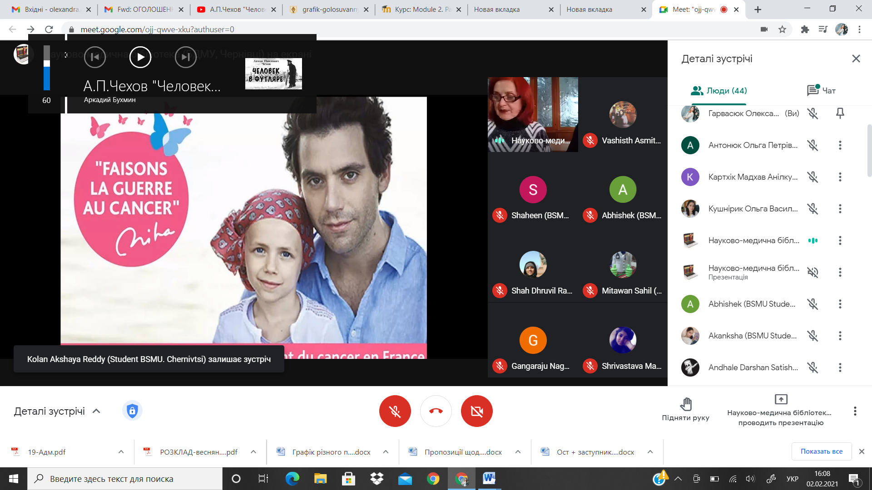Viewport: 872px width, 490px height.
Task: Reload the Meet page
Action: pos(49,29)
